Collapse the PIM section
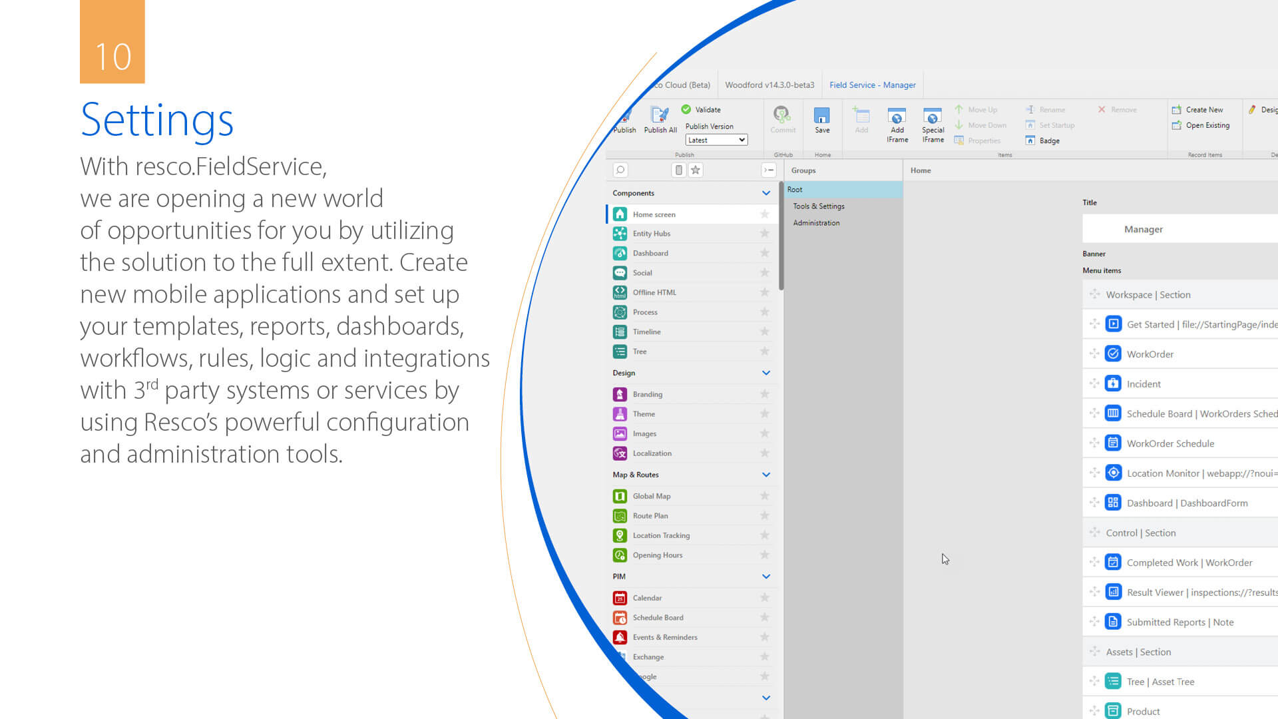Screen dimensions: 1278x719 [x=766, y=577]
